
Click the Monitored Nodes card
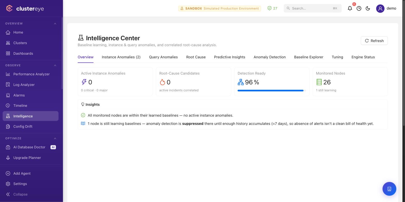(x=350, y=82)
